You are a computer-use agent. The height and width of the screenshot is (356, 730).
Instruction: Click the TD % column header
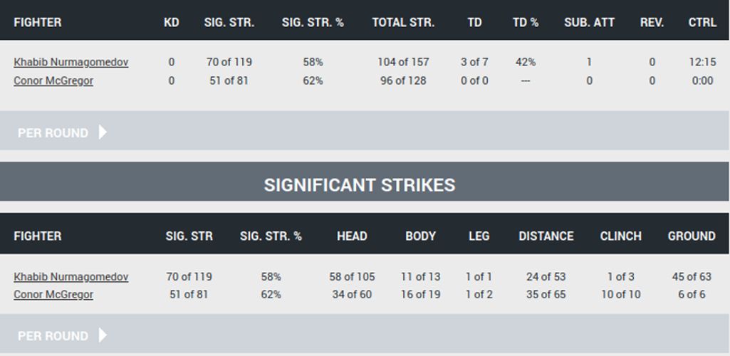[x=526, y=22]
